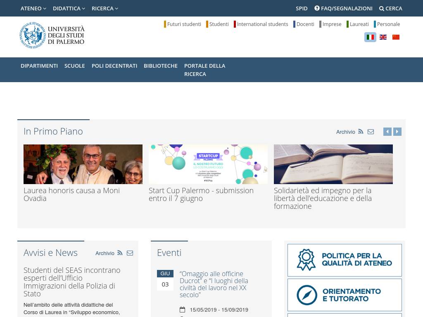Viewport: 423px width, 317px height.
Task: Advance to next featured news slide
Action: (x=397, y=132)
